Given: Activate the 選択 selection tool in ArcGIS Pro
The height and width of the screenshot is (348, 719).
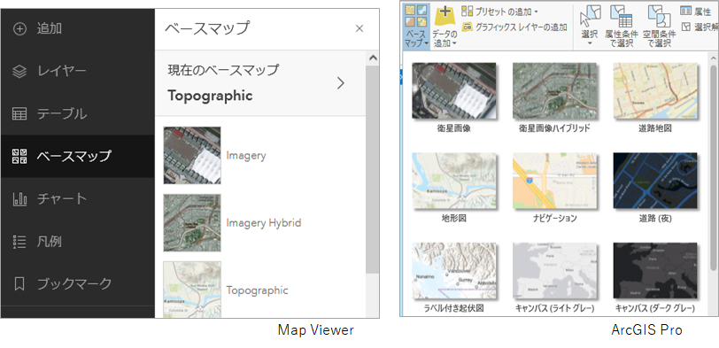Looking at the screenshot, I should pos(590,26).
